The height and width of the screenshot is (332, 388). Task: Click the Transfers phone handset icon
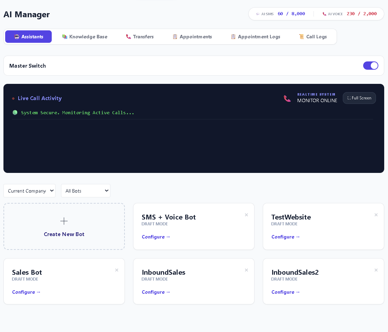coord(128,37)
